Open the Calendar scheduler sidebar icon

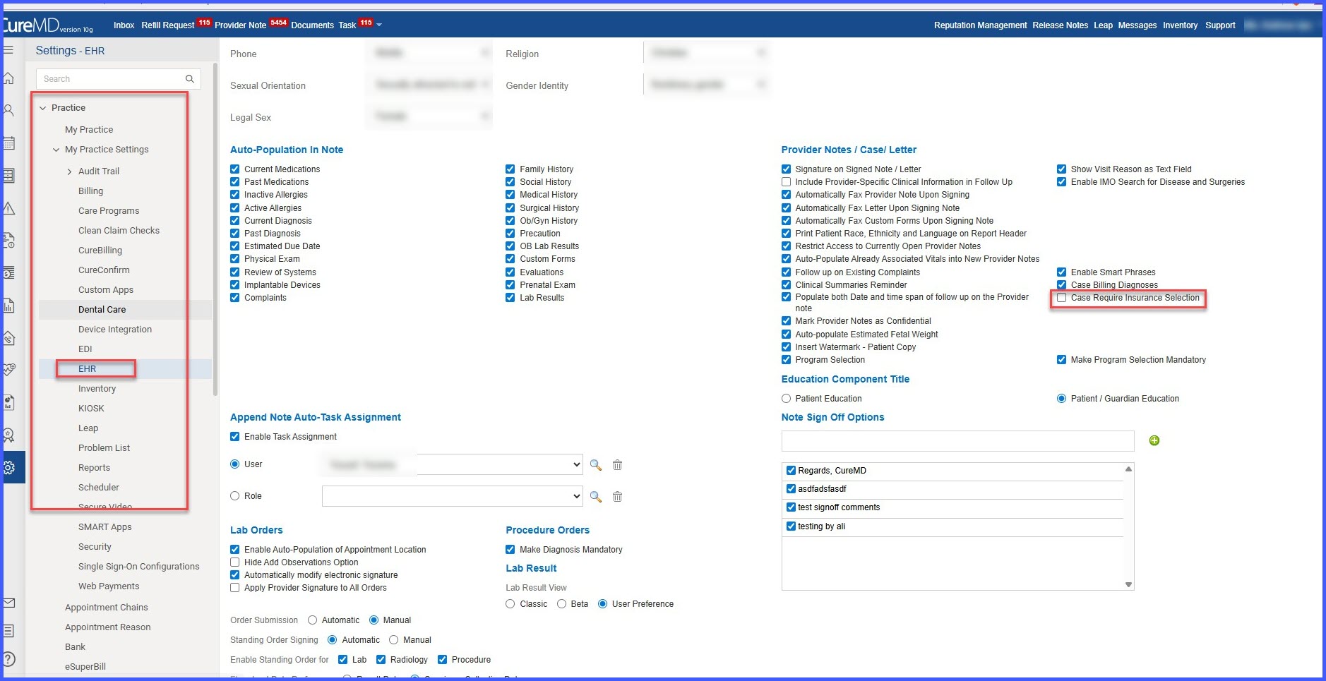[x=8, y=143]
